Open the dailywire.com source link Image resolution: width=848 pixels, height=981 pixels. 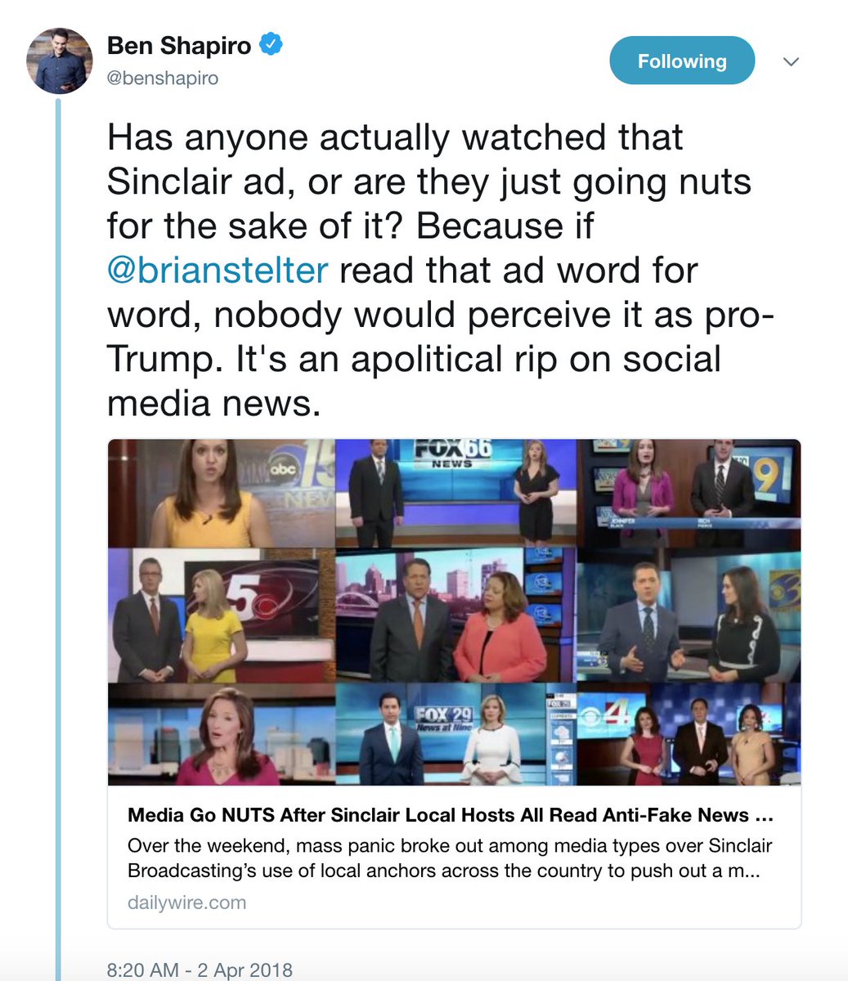(186, 903)
